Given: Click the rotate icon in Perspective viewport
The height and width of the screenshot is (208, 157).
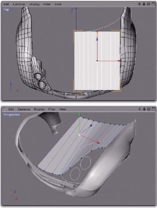Looking at the screenshot, I should [x=149, y=109].
